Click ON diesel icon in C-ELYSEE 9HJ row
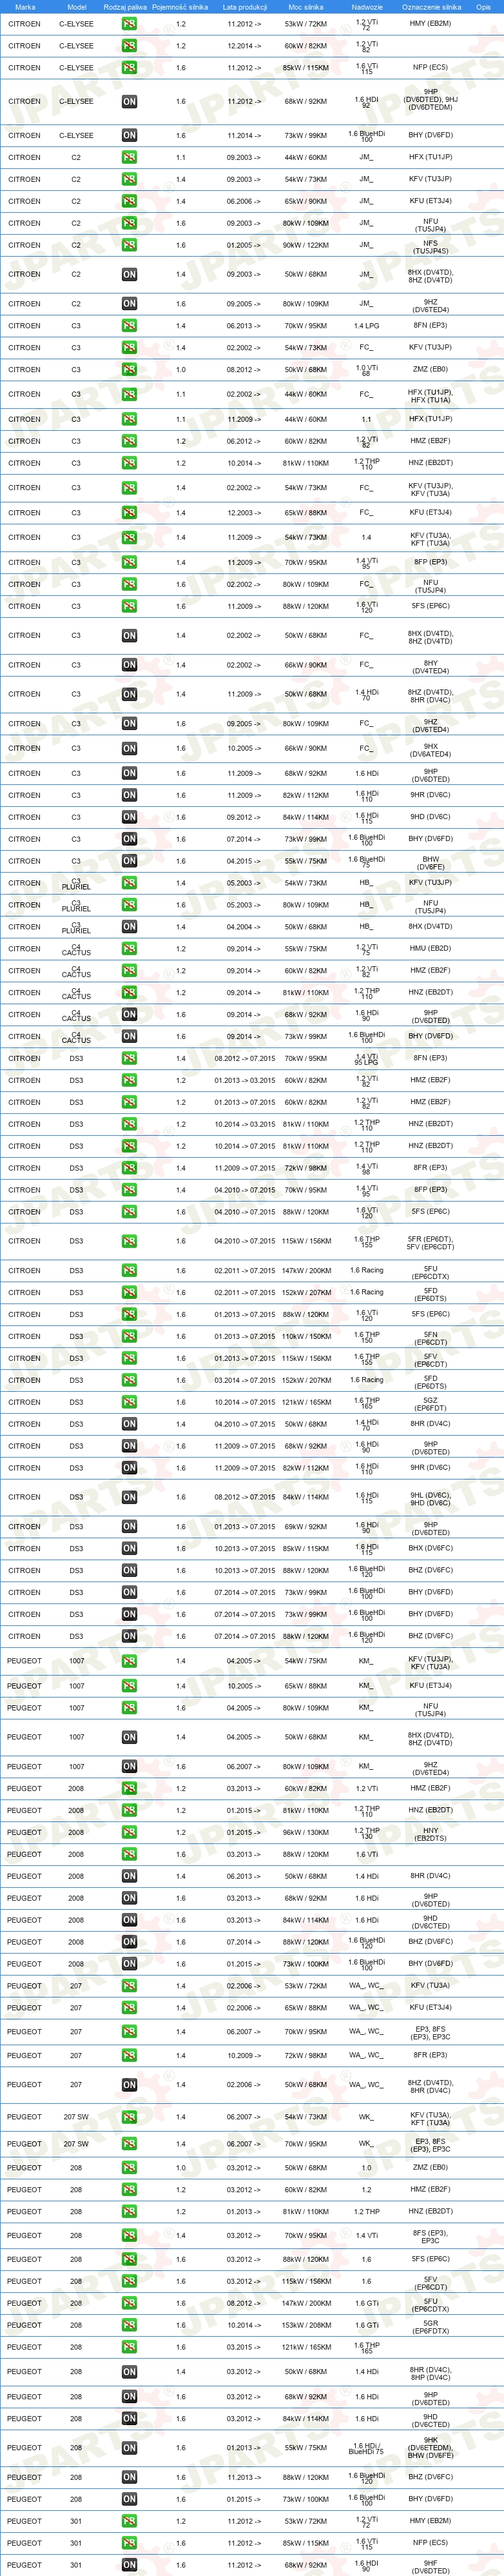This screenshot has height=2576, width=504. tap(129, 101)
